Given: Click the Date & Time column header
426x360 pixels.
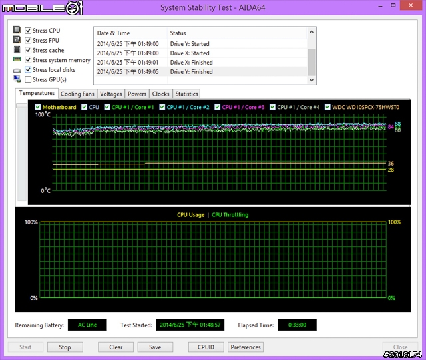Looking at the screenshot, I should coord(131,33).
